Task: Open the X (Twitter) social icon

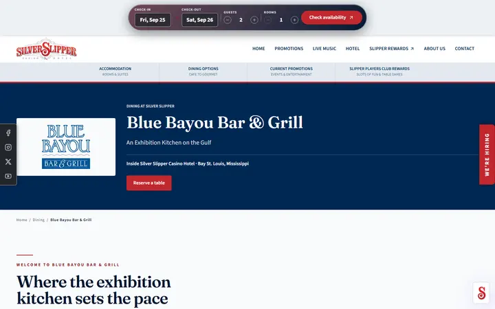Action: [x=8, y=162]
